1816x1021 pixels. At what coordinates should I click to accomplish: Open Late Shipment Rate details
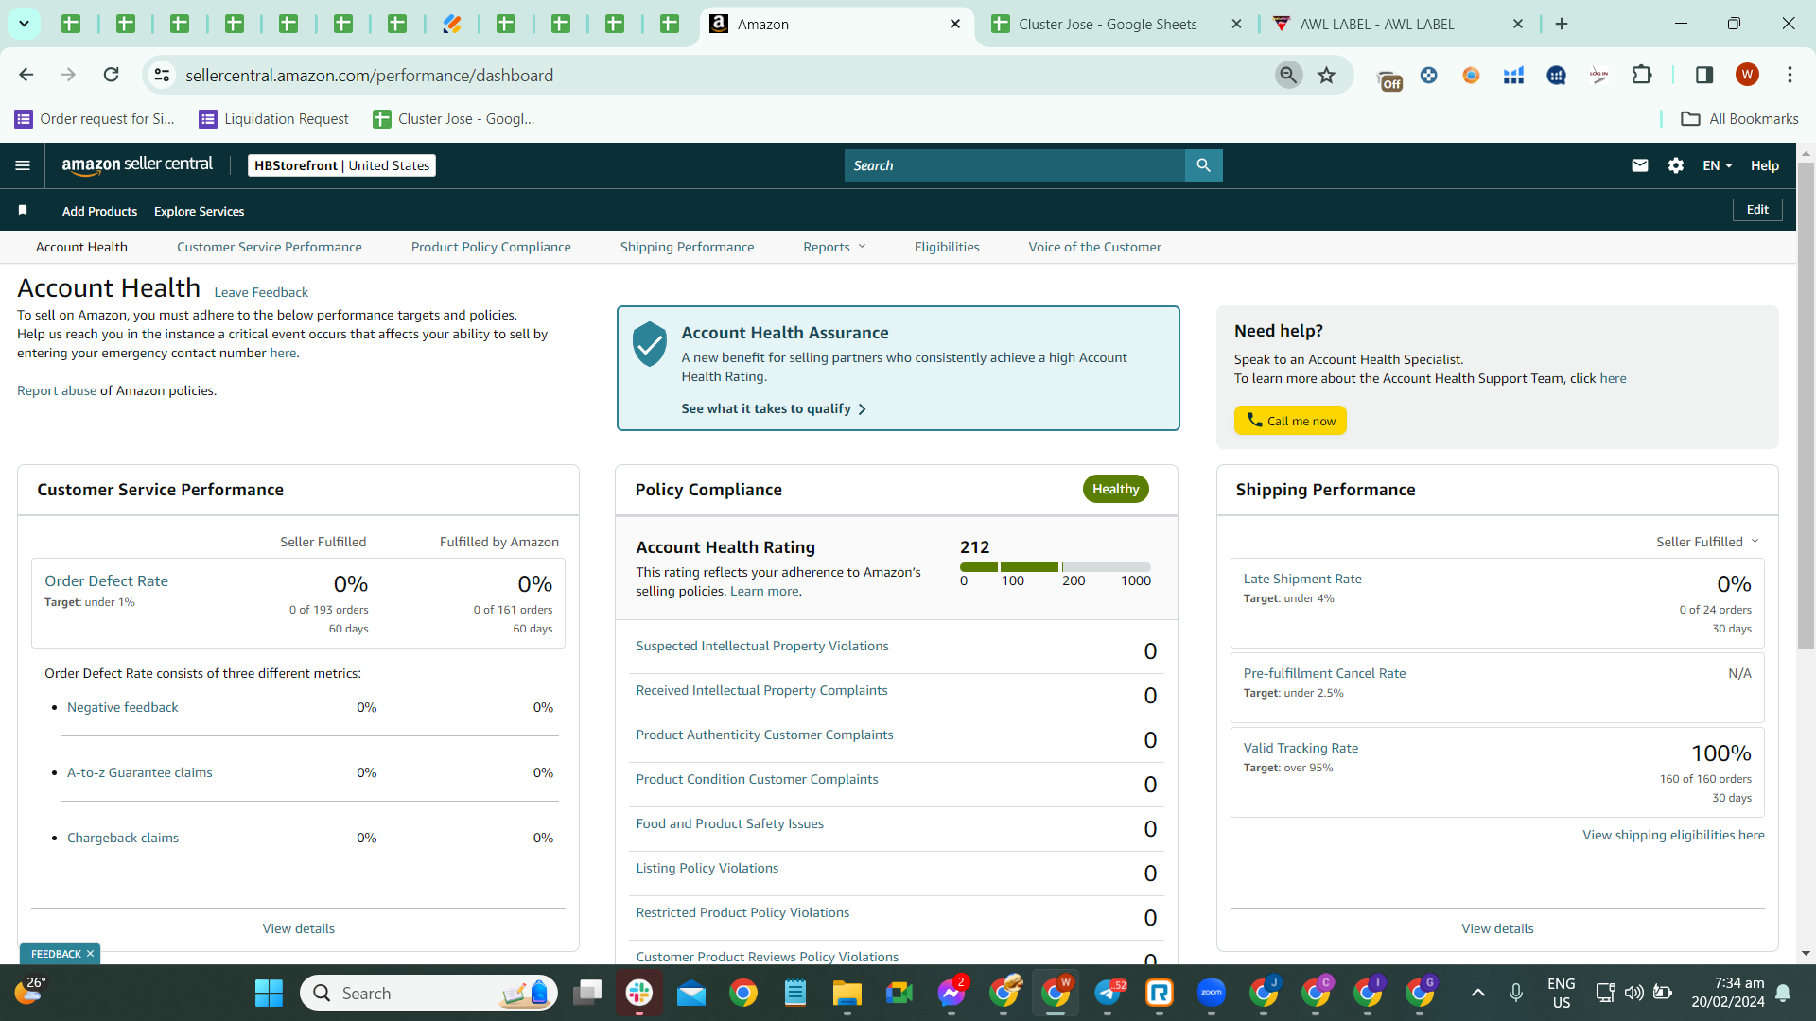pos(1302,579)
